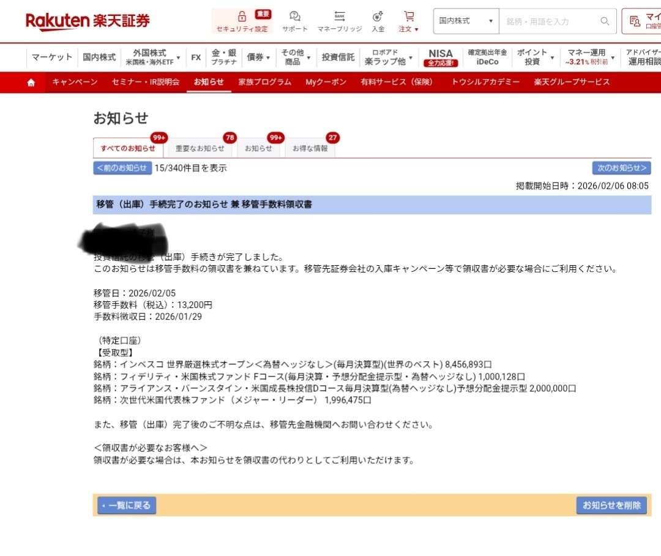Click the 移管手数料（税込）：13,200円 line

click(x=153, y=305)
